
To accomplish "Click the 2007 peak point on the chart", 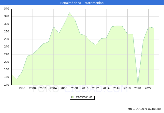I will [x=69, y=13].
